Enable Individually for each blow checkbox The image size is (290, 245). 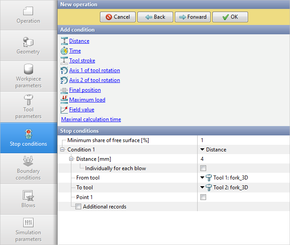pos(203,168)
